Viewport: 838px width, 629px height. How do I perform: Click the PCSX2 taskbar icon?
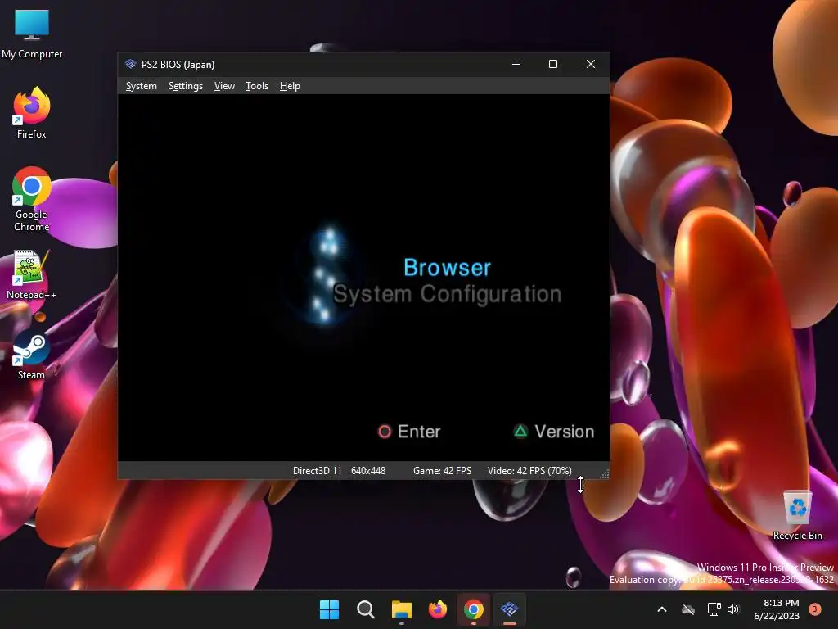tap(510, 609)
